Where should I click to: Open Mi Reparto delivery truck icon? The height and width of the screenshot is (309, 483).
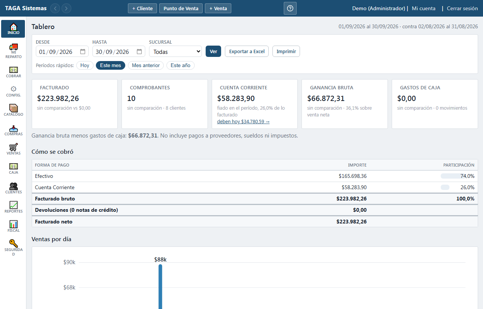(14, 47)
